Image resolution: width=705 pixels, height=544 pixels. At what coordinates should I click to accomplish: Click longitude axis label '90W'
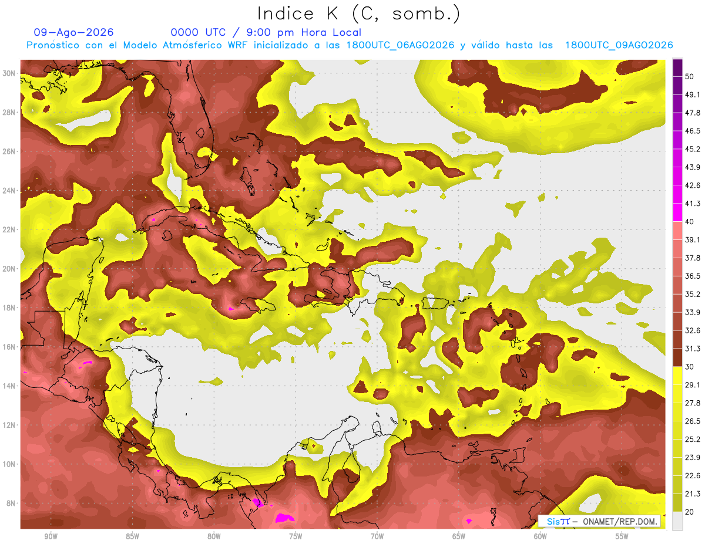[51, 536]
